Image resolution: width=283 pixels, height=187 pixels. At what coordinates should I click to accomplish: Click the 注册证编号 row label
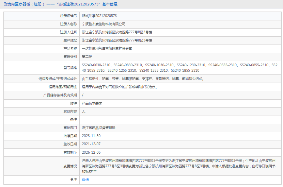point(68,16)
